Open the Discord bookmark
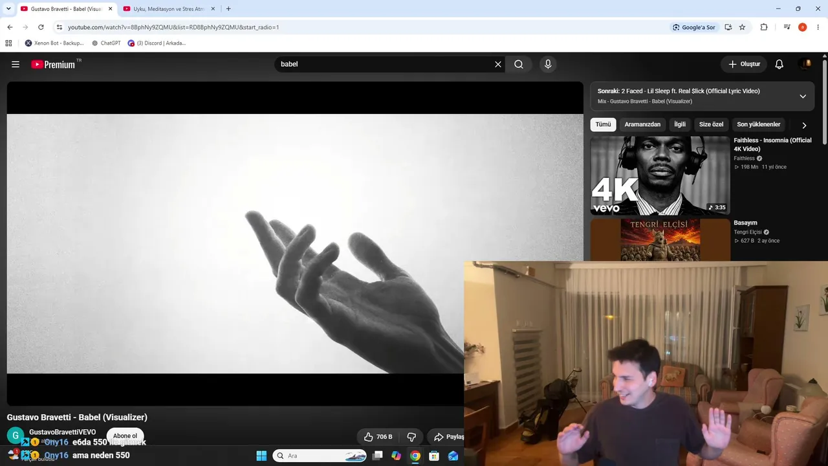Screen dimensions: 828x466 click(157, 43)
